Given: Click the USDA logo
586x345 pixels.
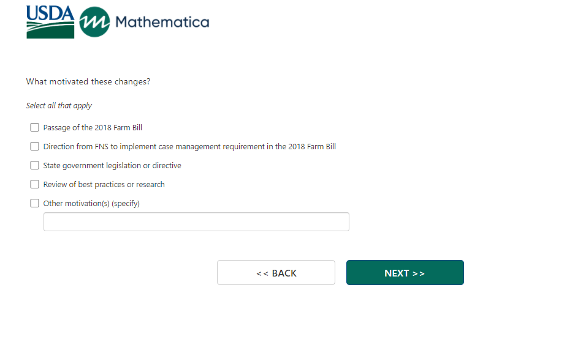Looking at the screenshot, I should [x=50, y=22].
